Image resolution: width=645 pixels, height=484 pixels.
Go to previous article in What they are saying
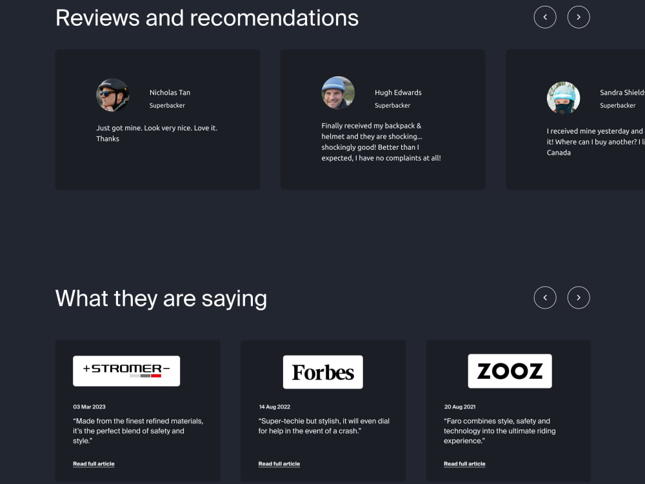click(545, 297)
